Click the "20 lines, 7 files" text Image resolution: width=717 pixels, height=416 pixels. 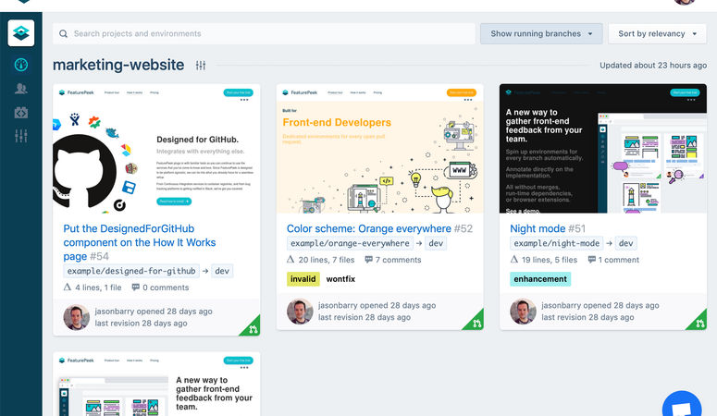pyautogui.click(x=327, y=260)
